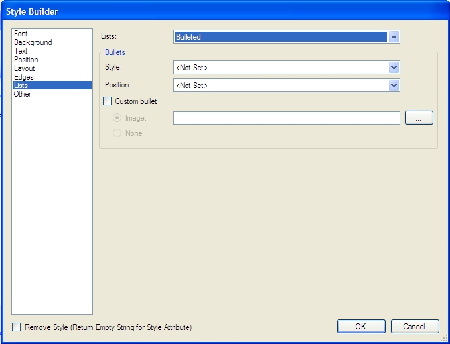Click the custom bullet image path field
450x344 pixels.
[x=286, y=118]
